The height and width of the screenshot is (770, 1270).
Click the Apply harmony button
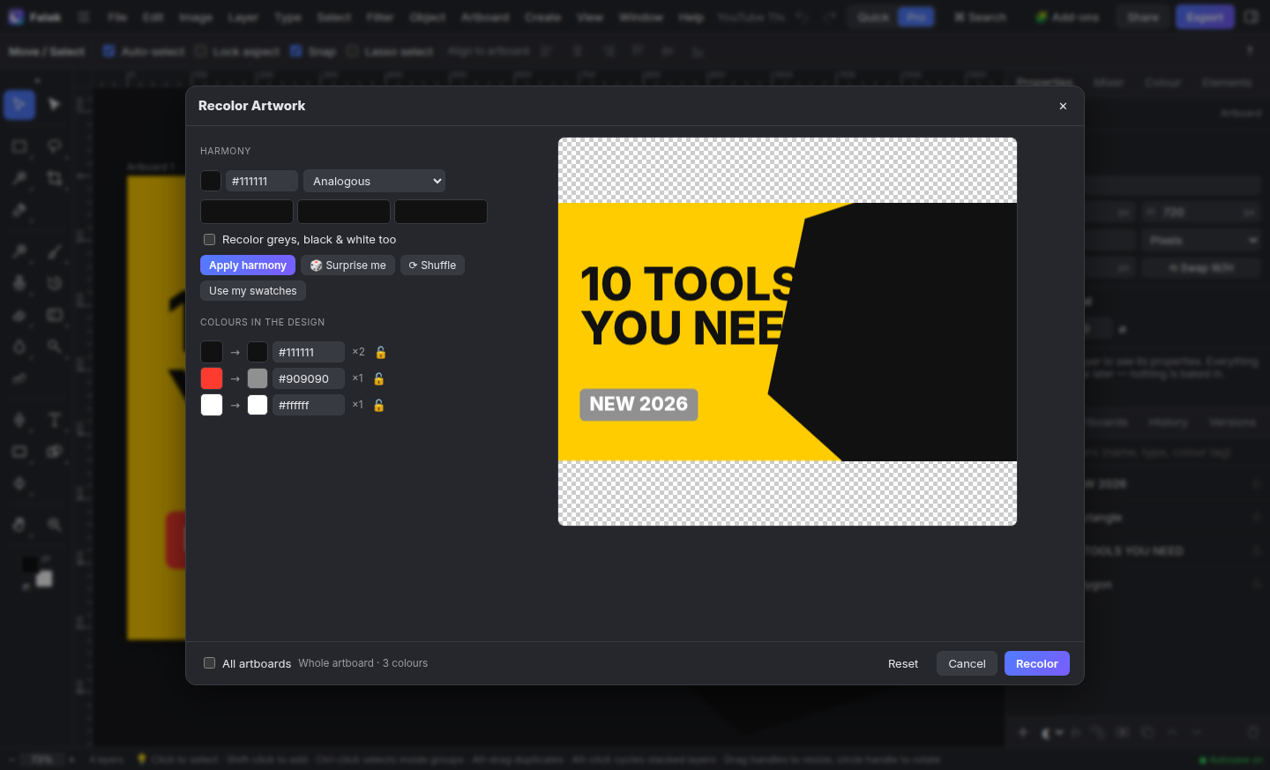tap(248, 265)
